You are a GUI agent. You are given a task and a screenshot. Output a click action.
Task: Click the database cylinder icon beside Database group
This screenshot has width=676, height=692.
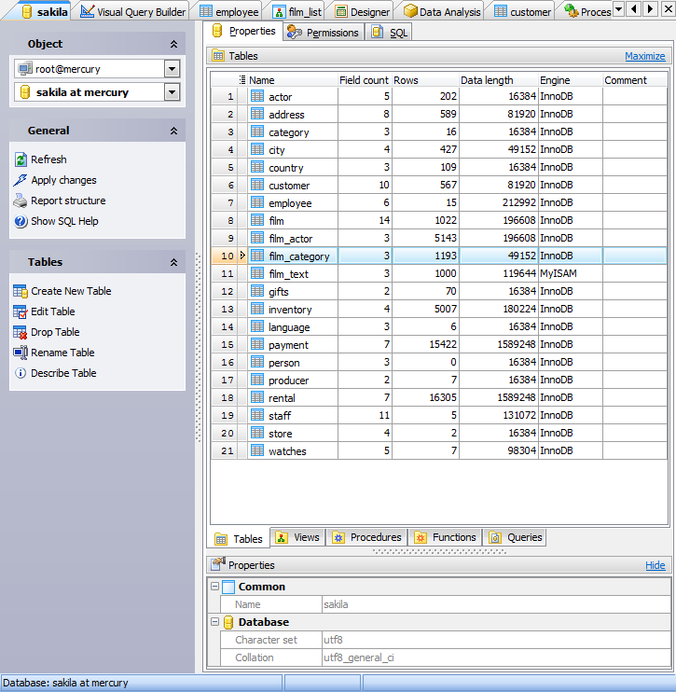(228, 622)
